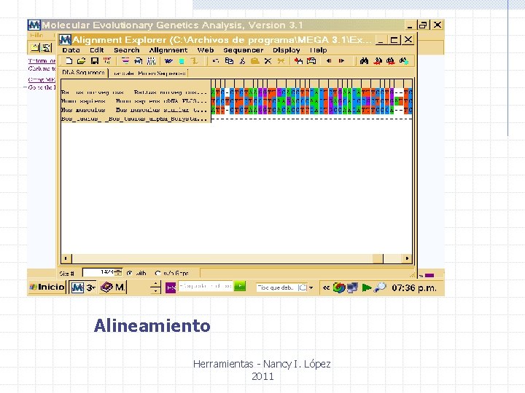525x393 pixels.
Task: Open a file with the folder icon
Action: [82, 61]
